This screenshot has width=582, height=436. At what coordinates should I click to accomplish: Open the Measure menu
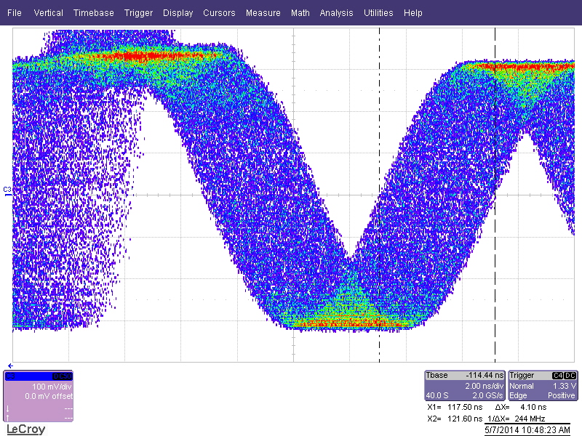[x=263, y=13]
